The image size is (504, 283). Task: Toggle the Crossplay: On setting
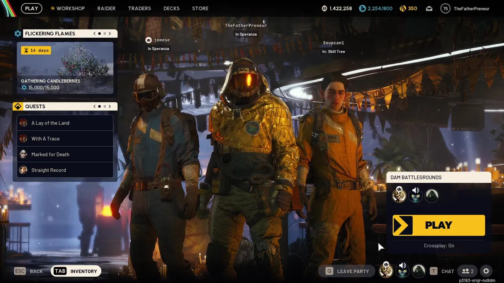point(439,246)
